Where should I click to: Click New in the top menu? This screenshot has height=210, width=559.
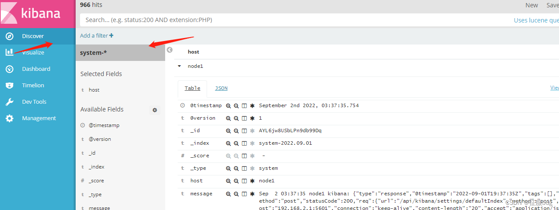pos(532,5)
